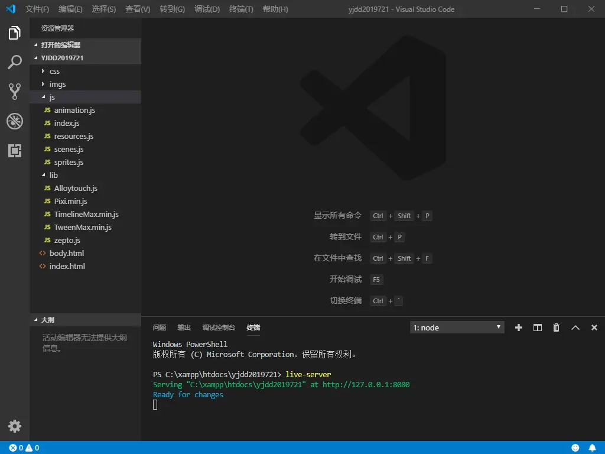Open the Manage gear settings icon
The image size is (605, 454).
[15, 426]
